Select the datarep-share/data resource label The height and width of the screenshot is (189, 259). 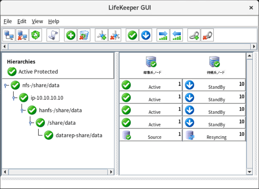click(x=79, y=135)
